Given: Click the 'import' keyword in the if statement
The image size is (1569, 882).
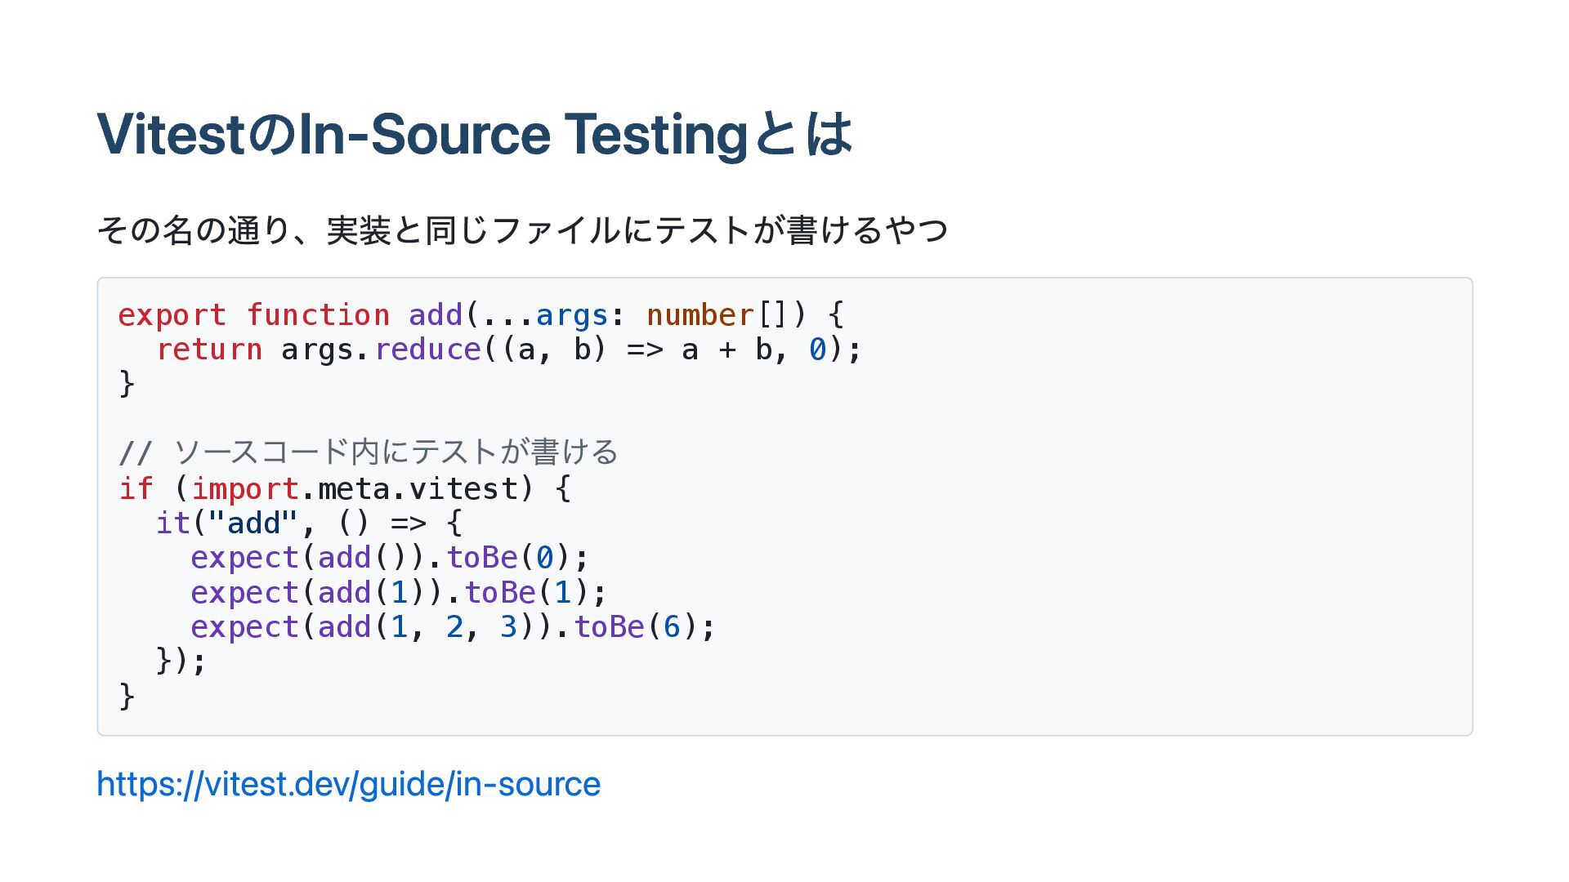Looking at the screenshot, I should point(244,488).
